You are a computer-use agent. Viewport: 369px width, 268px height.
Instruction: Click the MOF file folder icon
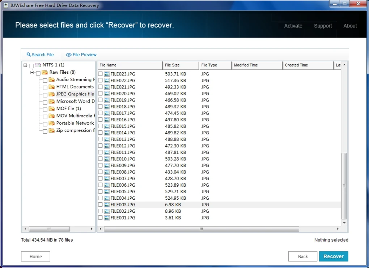[52, 109]
